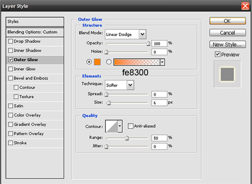This screenshot has height=184, width=252.
Task: Click the New Style... button
Action: pyautogui.click(x=227, y=44)
